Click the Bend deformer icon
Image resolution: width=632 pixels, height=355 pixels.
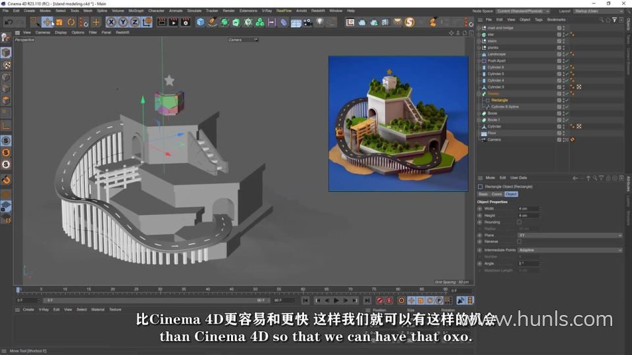(x=284, y=22)
